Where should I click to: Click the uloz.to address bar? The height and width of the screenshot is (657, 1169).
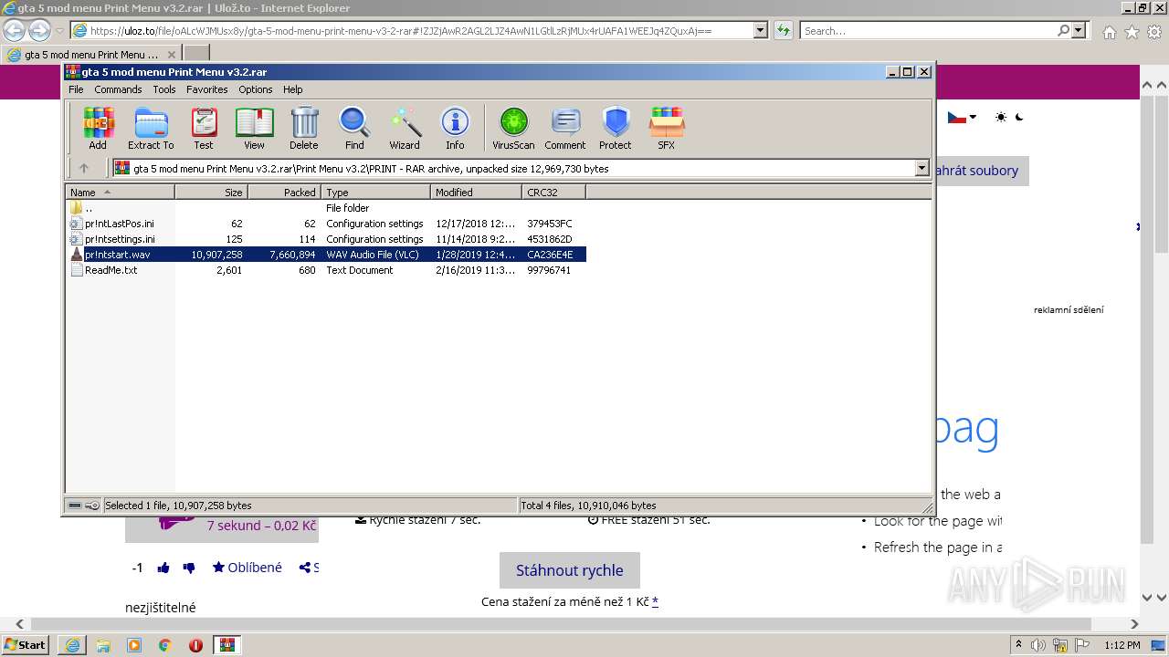[412, 31]
